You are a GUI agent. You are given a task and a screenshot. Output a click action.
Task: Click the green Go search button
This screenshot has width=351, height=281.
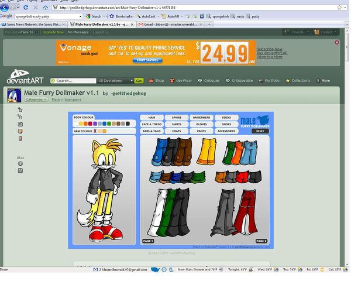click(139, 81)
